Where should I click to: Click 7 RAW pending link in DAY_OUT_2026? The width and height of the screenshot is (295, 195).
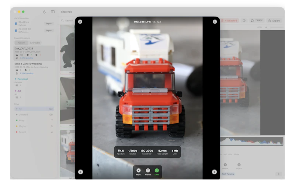(27, 58)
